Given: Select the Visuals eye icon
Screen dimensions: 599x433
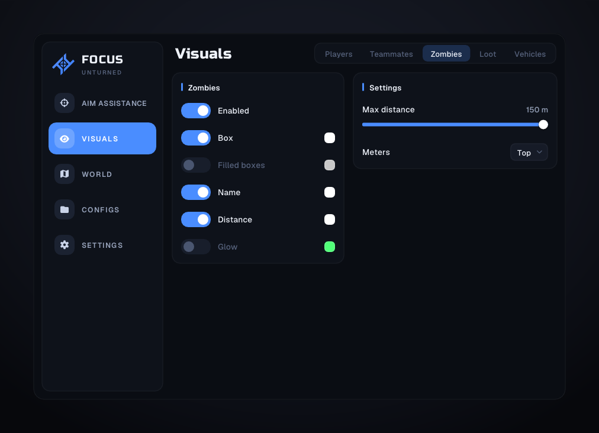Looking at the screenshot, I should pyautogui.click(x=65, y=138).
